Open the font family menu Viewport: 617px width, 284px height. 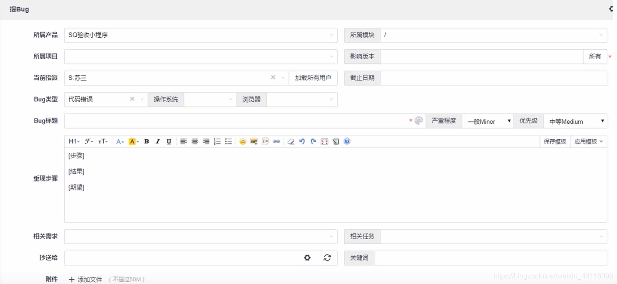90,141
